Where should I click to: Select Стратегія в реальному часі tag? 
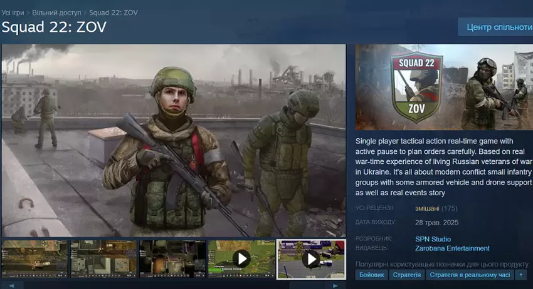pos(469,275)
